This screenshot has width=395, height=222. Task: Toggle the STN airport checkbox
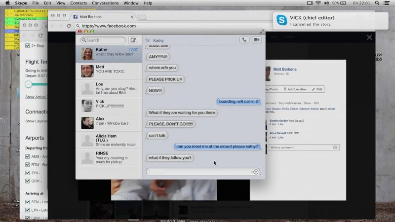[28, 202]
